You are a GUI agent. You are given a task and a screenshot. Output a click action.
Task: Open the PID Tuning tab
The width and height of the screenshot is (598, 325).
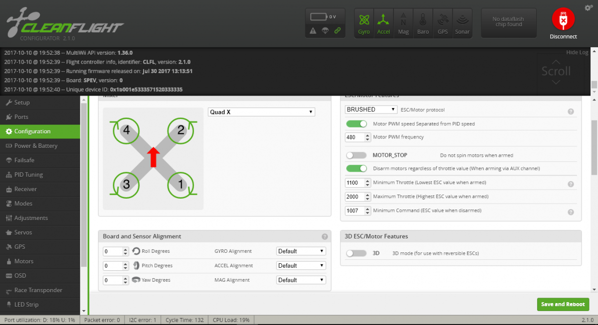(28, 175)
